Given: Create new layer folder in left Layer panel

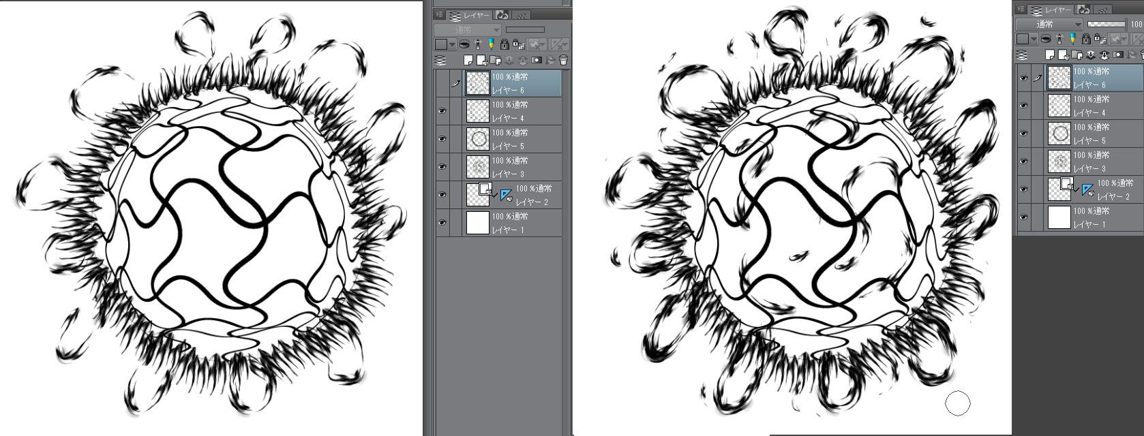Looking at the screenshot, I should [x=496, y=60].
